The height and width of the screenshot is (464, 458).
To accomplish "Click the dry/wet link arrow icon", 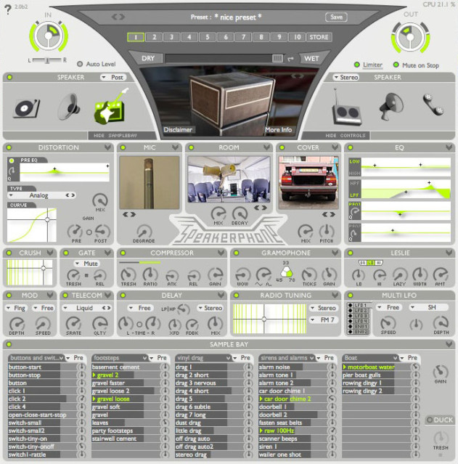I will pos(291,59).
